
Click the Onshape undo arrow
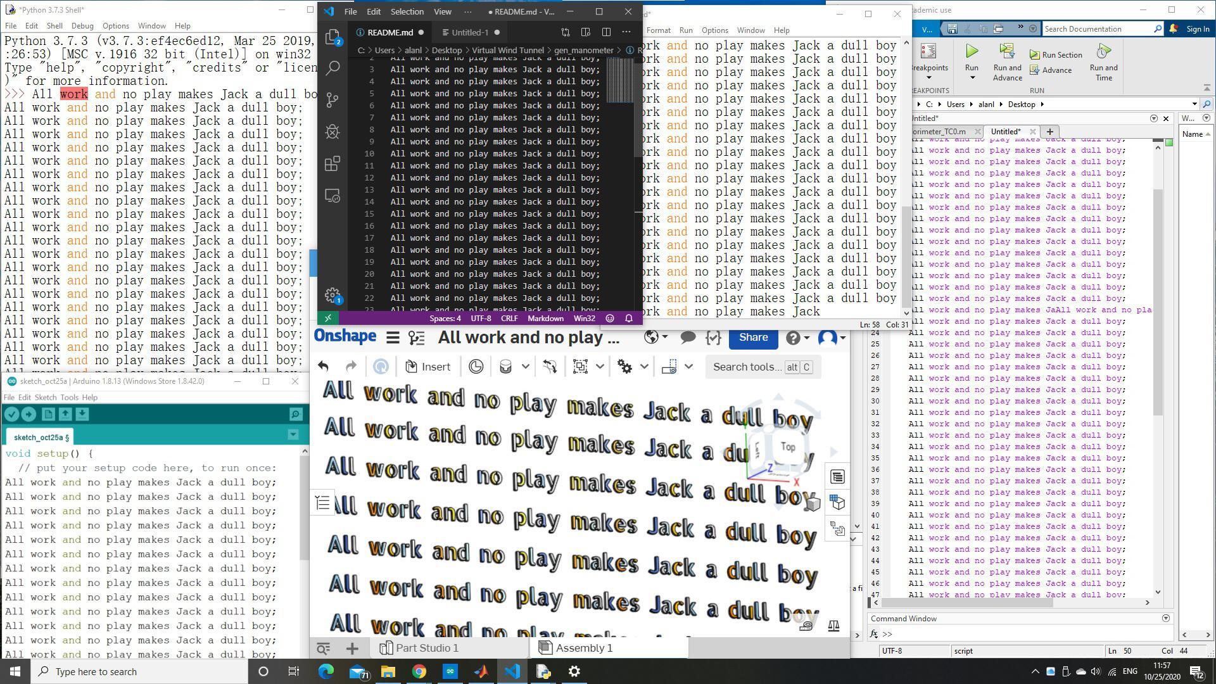(x=323, y=367)
